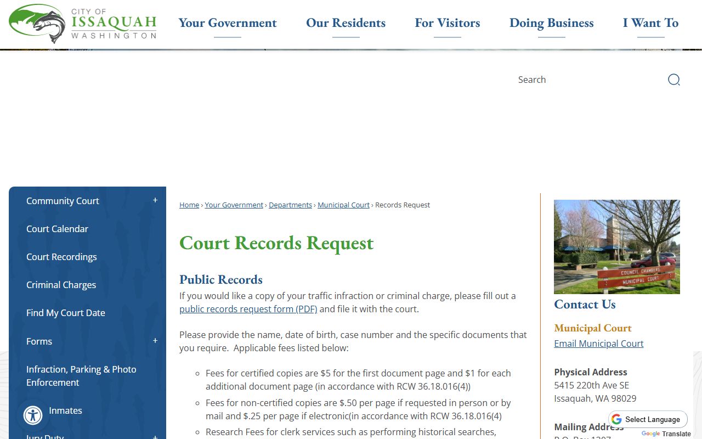Go to Court Calendar in sidebar

point(57,229)
